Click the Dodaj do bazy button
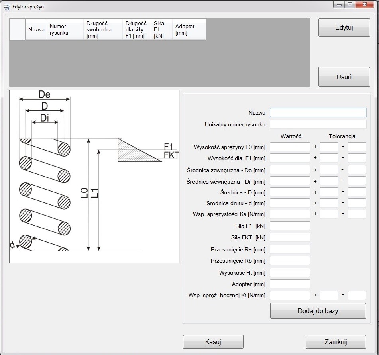The image size is (379, 355). 318,311
